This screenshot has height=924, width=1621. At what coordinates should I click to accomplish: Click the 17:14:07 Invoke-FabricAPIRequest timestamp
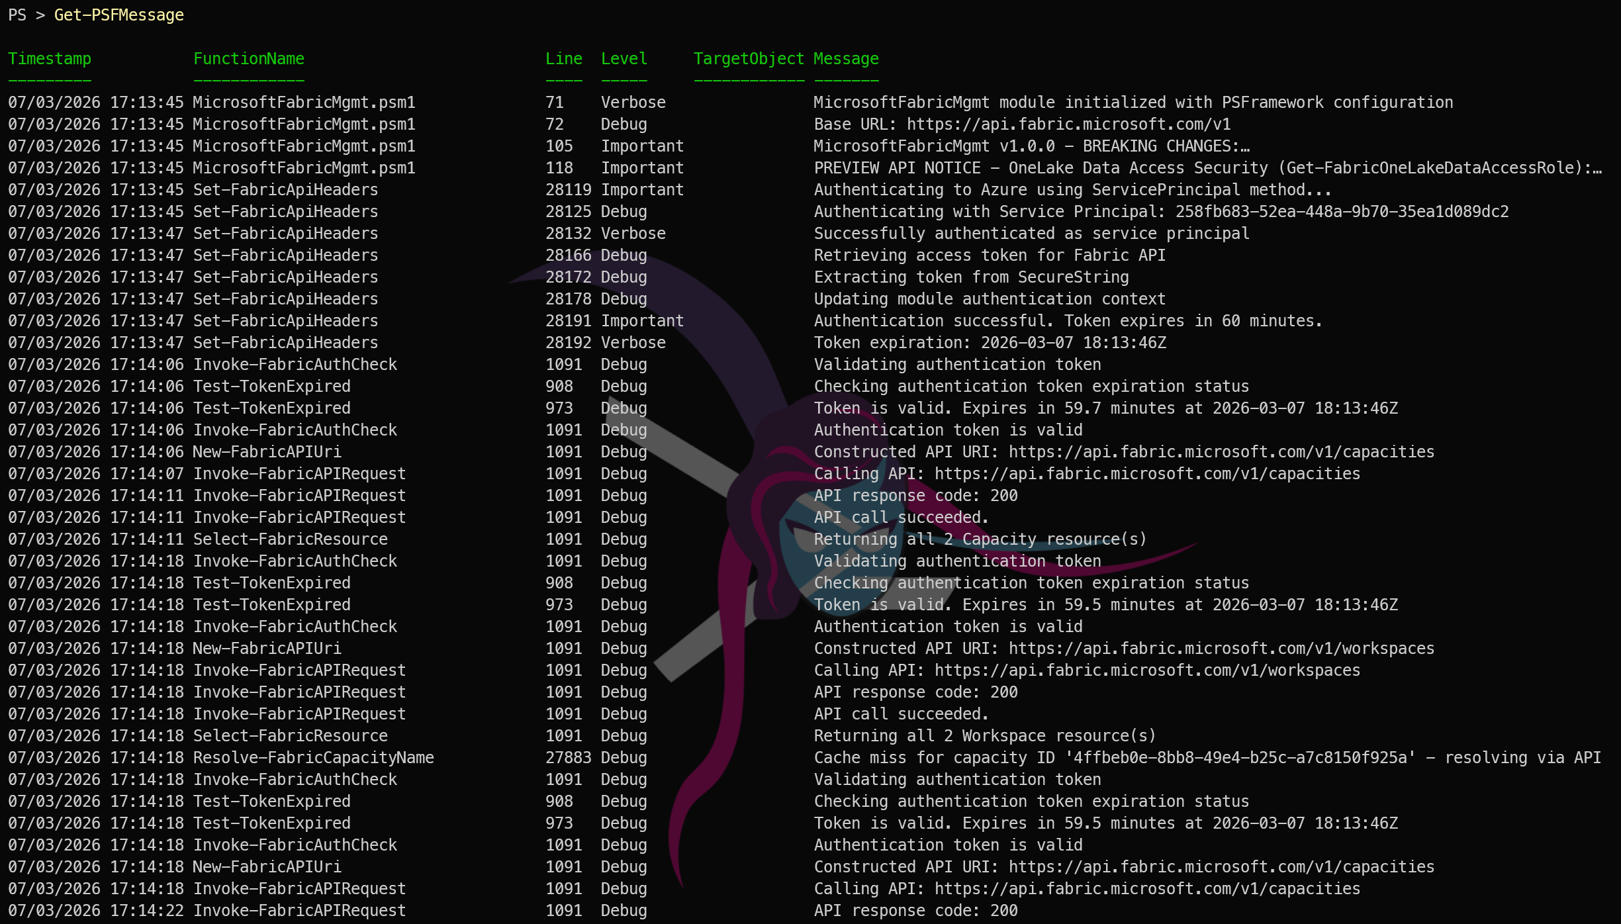[96, 473]
